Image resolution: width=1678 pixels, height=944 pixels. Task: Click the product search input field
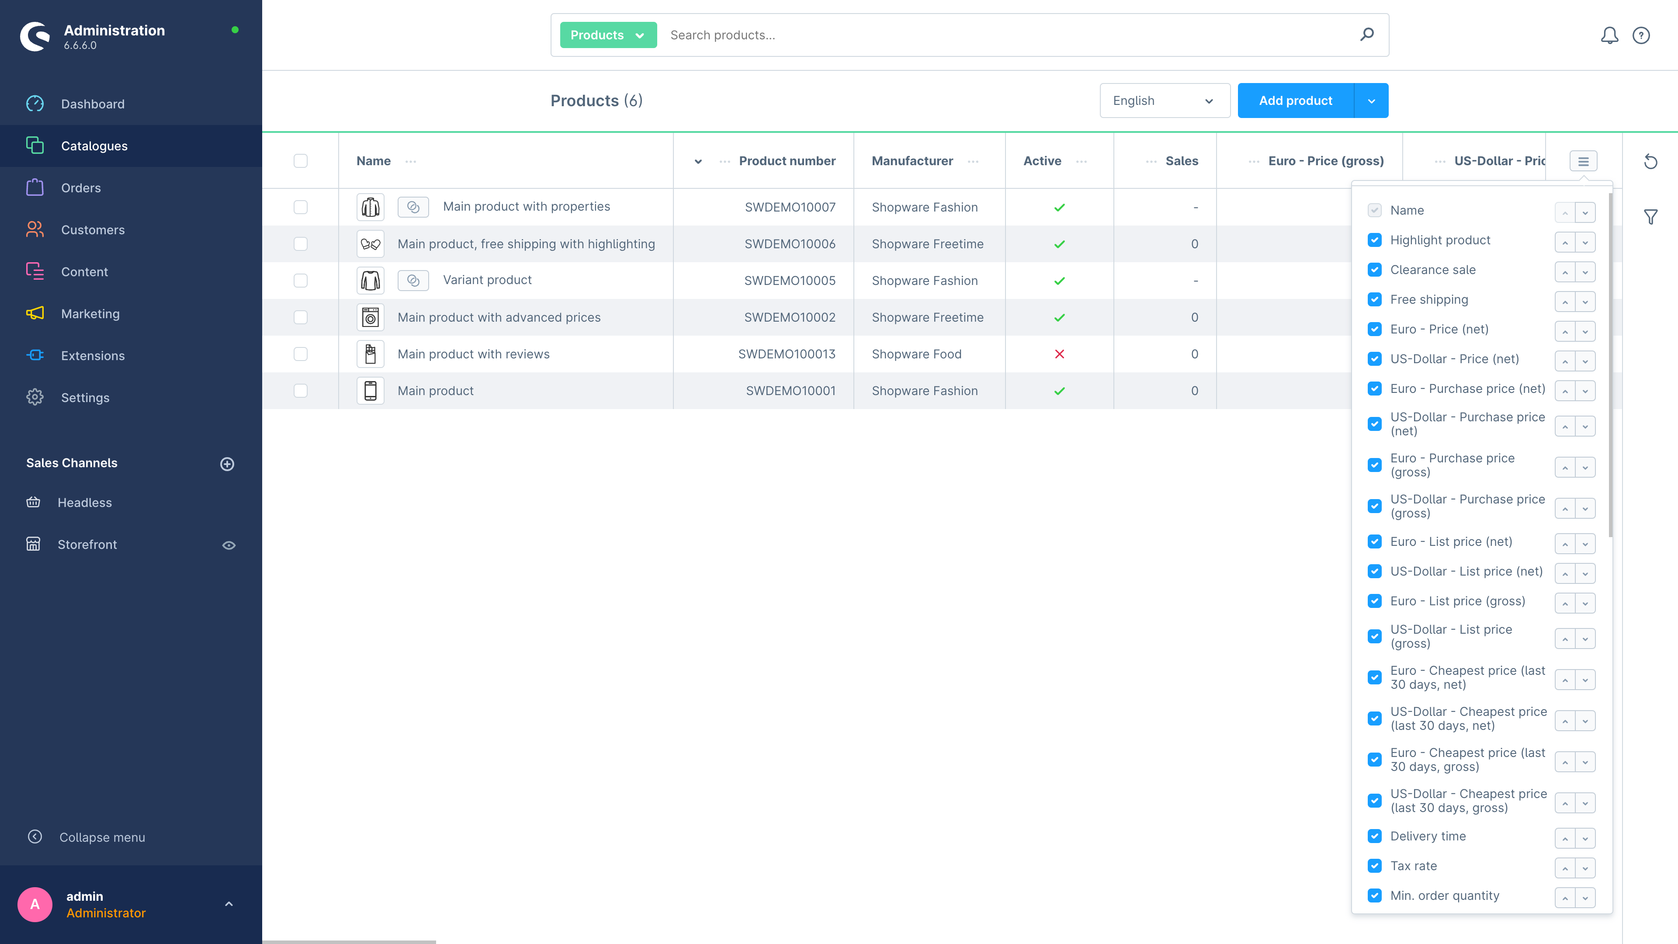click(1019, 35)
